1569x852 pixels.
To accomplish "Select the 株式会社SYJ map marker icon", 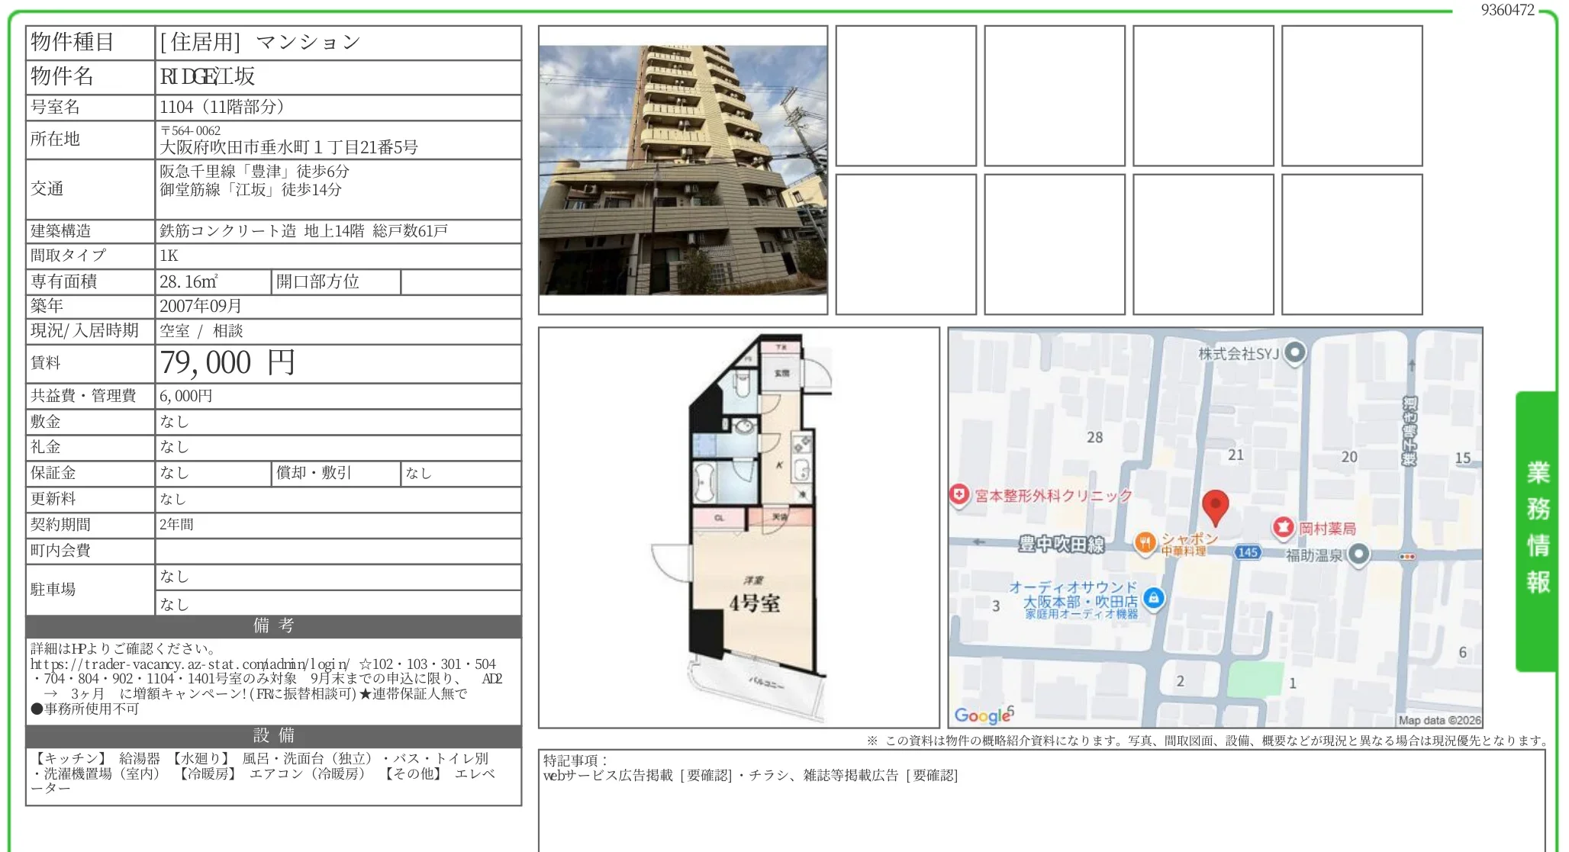I will tap(1294, 353).
